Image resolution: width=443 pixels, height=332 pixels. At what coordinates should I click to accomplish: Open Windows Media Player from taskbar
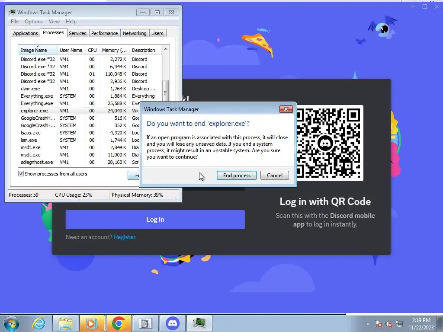(x=92, y=323)
